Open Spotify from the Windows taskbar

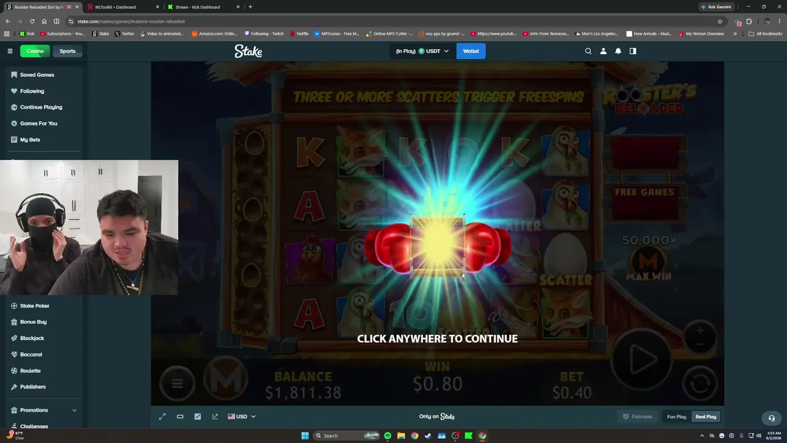click(x=387, y=436)
